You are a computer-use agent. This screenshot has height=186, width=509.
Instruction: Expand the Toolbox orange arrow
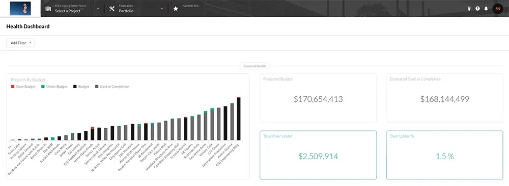162,9
